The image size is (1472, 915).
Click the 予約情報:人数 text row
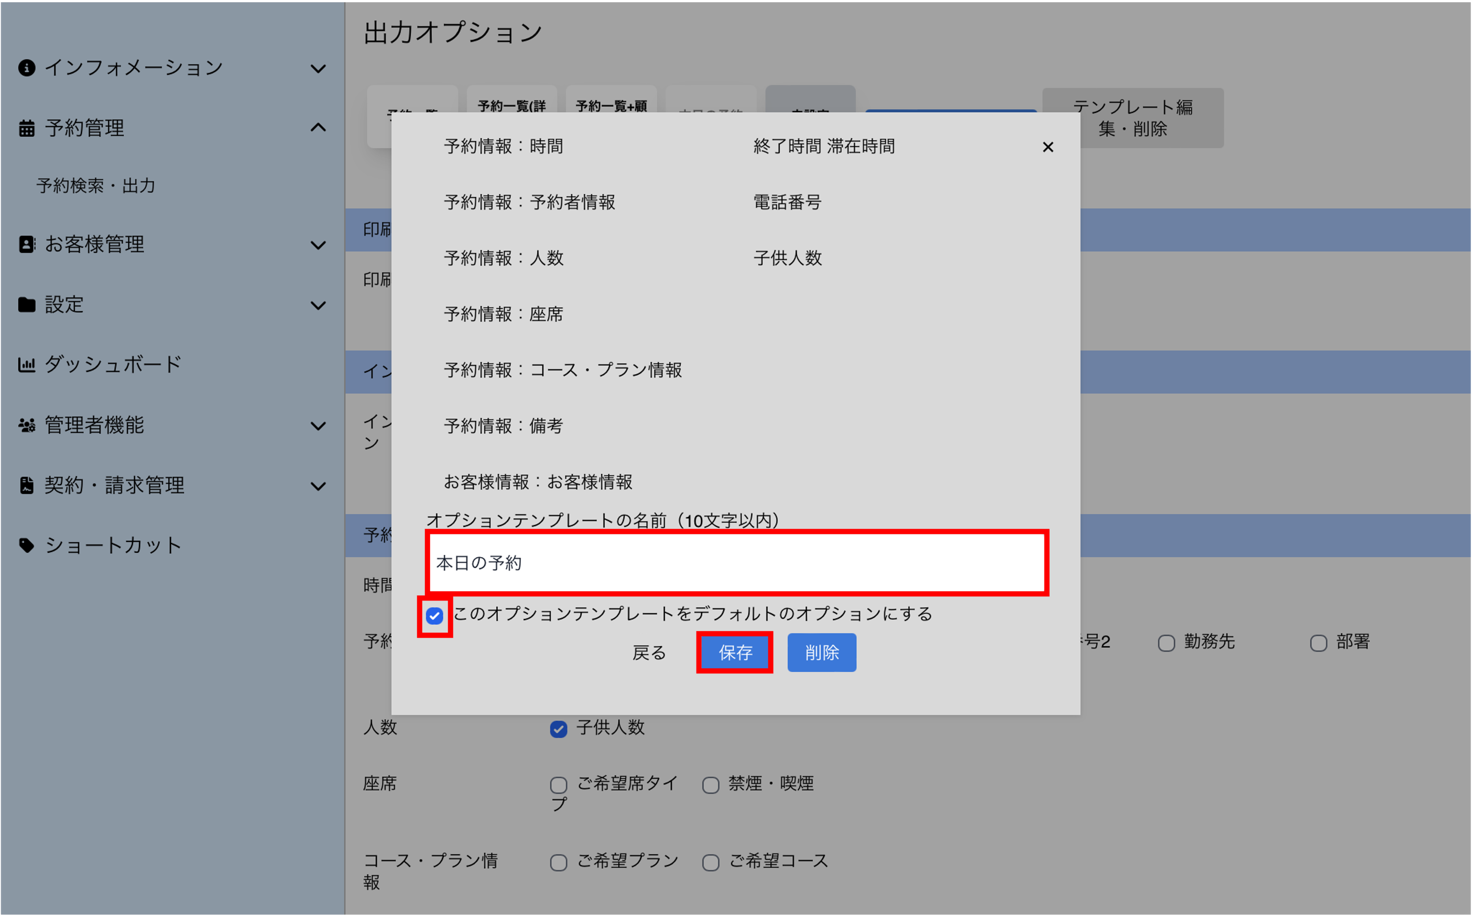(x=504, y=258)
